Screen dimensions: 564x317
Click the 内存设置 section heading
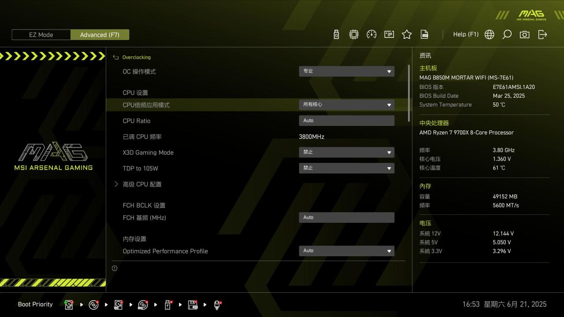(134, 239)
